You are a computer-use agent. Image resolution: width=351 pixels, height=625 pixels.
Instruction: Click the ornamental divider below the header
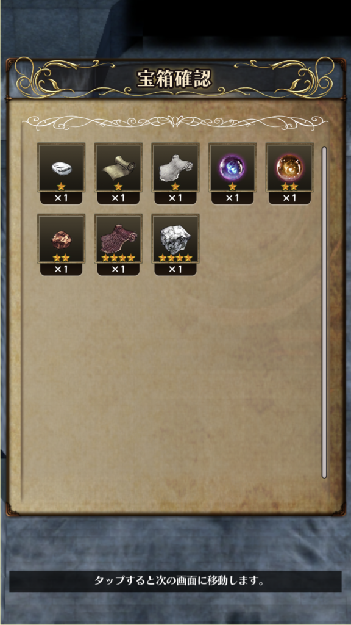click(x=175, y=121)
